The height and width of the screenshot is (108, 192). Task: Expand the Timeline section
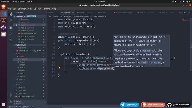tap(19, 104)
